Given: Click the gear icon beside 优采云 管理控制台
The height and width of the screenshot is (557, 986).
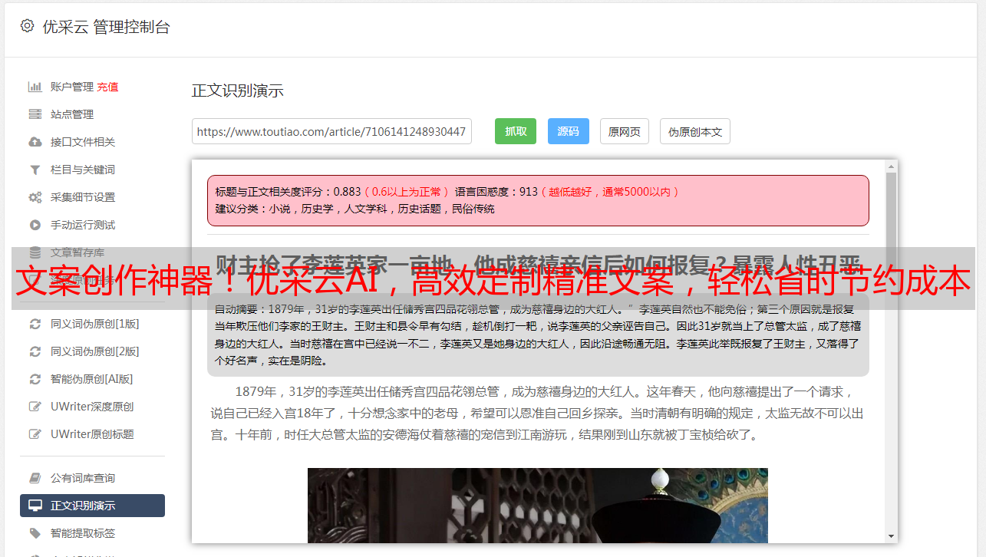Looking at the screenshot, I should click(28, 26).
